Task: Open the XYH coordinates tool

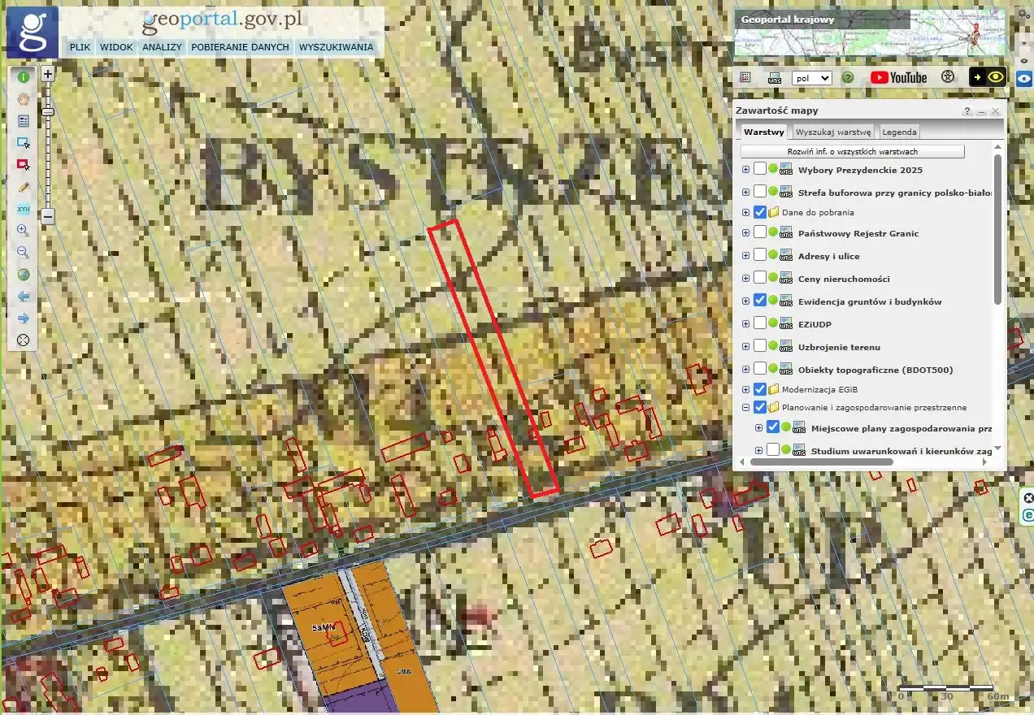Action: point(24,209)
